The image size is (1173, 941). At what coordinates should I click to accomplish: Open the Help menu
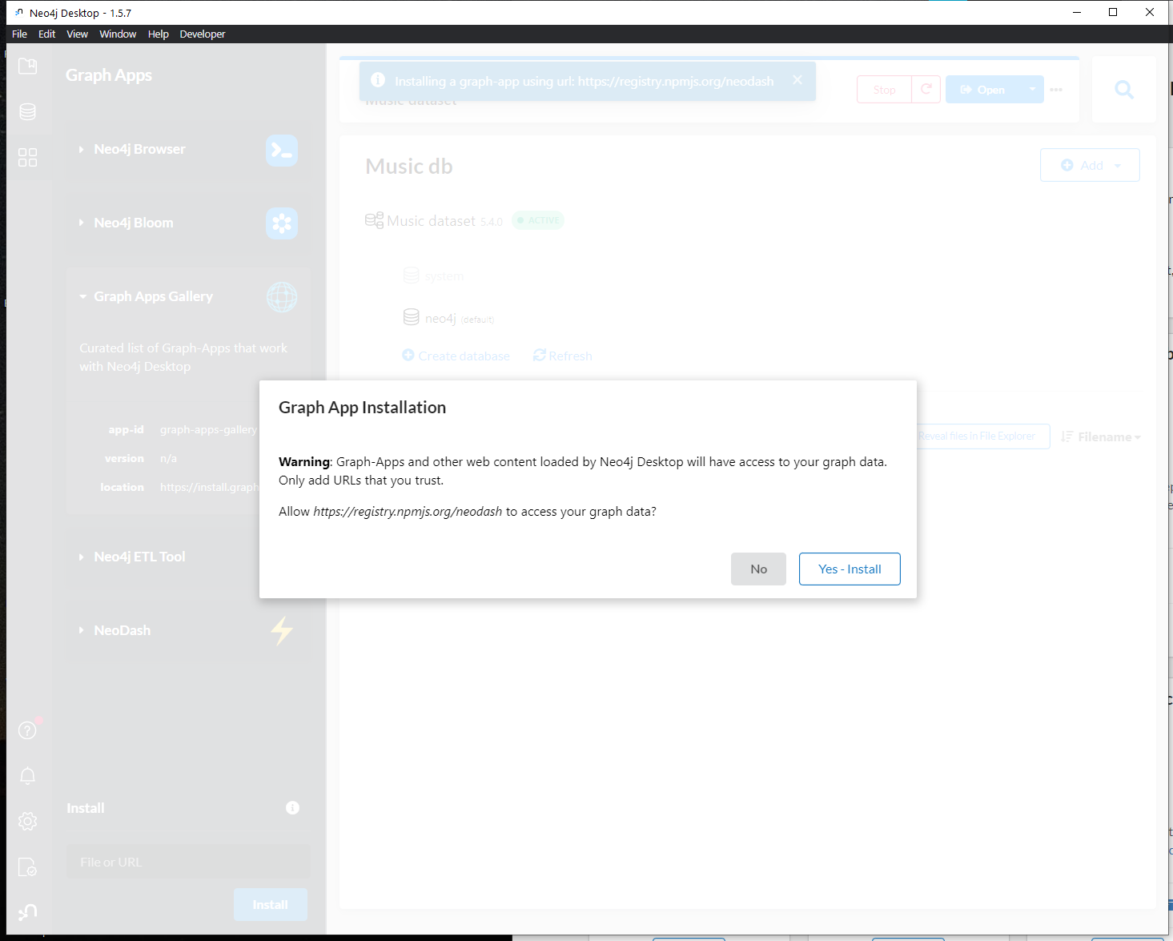pyautogui.click(x=158, y=34)
